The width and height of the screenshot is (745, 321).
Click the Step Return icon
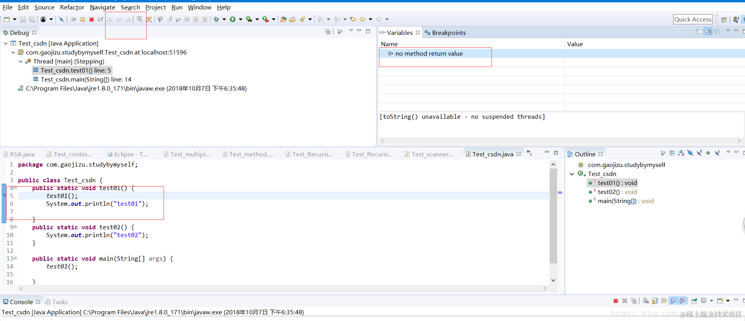[x=128, y=19]
